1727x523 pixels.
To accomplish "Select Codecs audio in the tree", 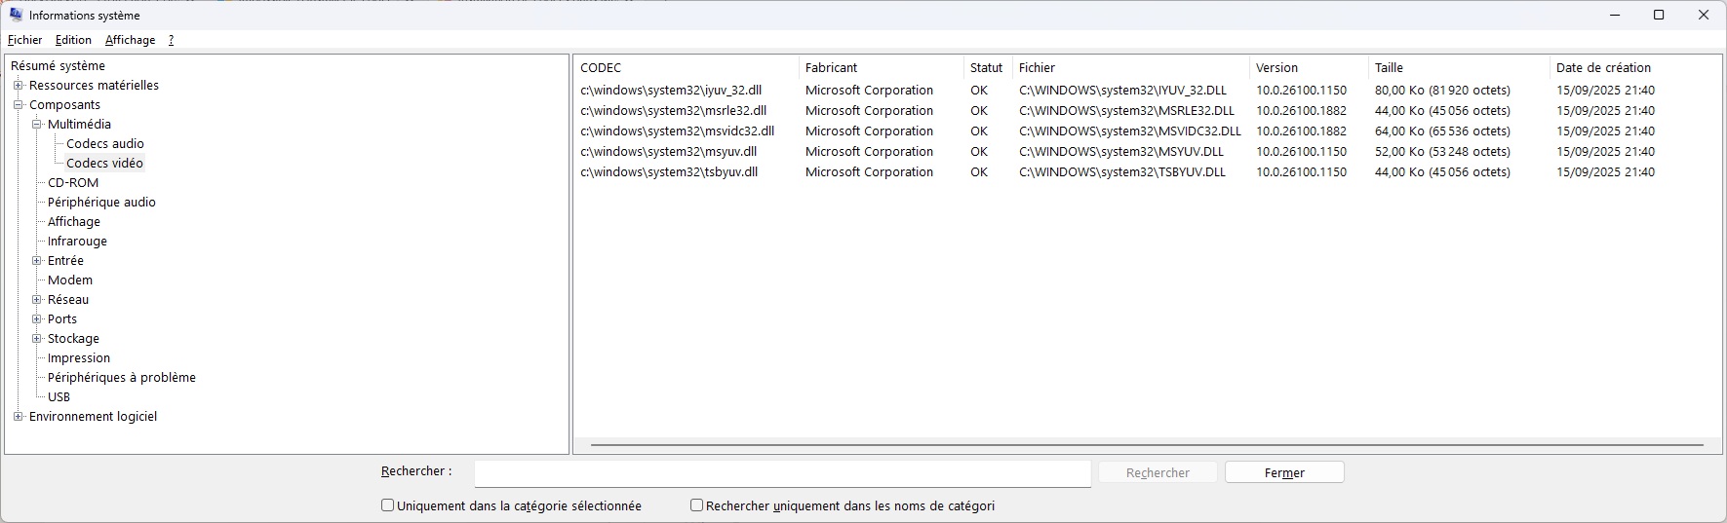I will click(105, 143).
